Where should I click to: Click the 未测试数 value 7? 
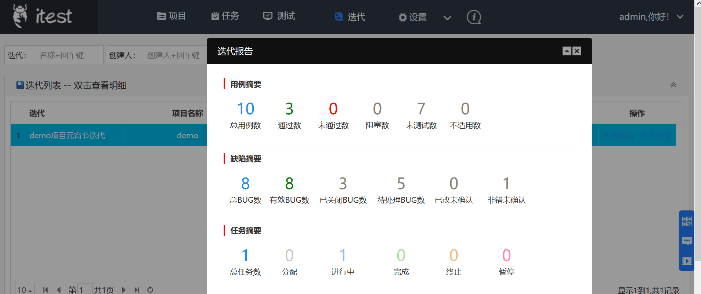coord(421,109)
